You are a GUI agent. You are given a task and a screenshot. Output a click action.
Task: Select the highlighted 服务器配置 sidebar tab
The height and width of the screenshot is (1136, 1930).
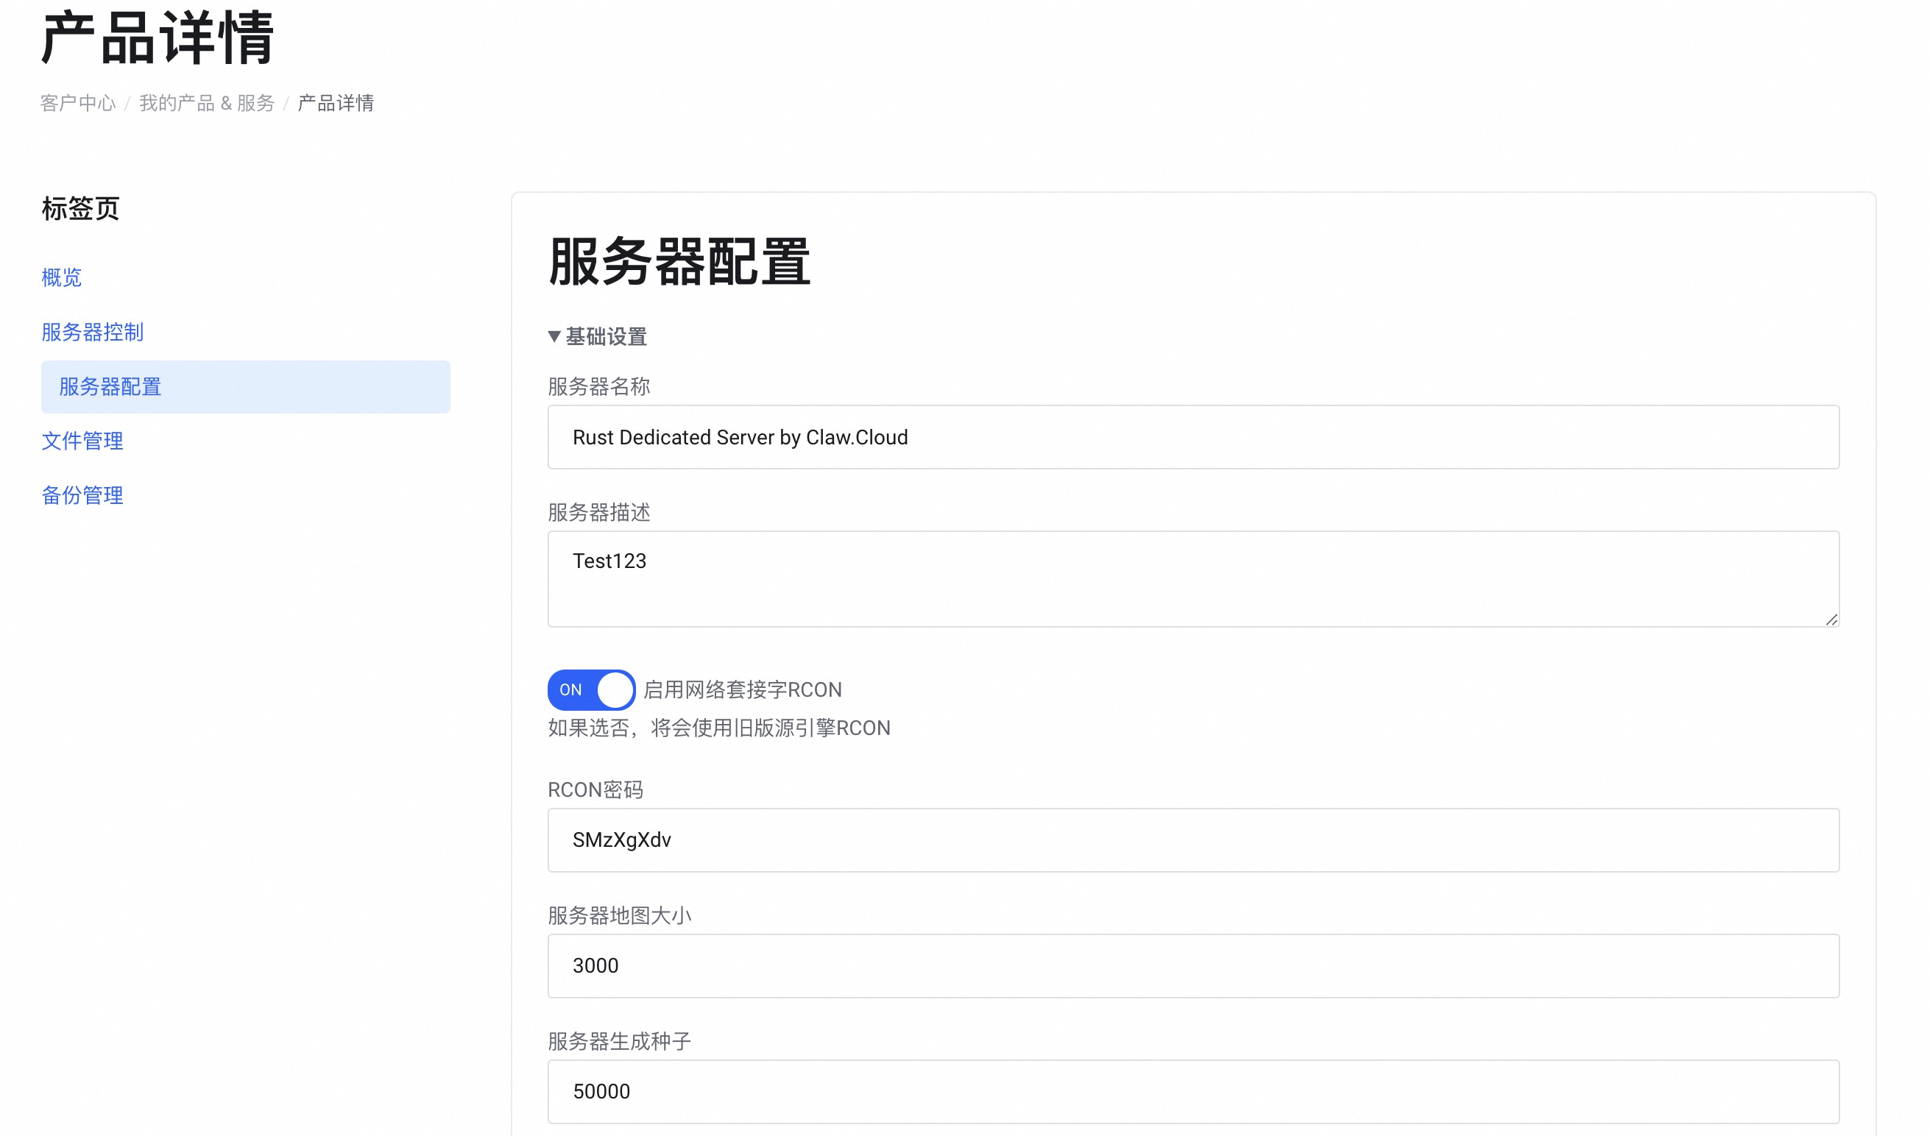click(x=110, y=386)
